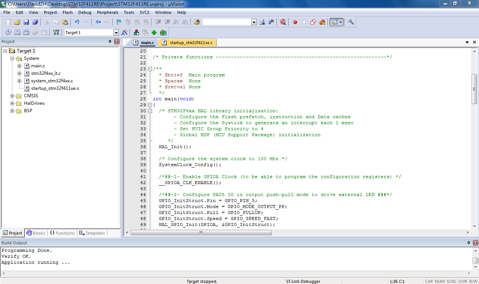
Task: Click the Comment selection icon
Action: (x=176, y=22)
